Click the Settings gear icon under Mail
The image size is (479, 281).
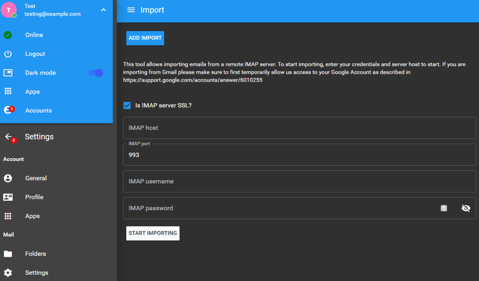point(7,273)
